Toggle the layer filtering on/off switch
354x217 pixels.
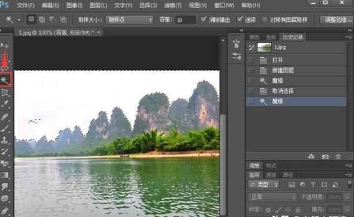coord(349,184)
